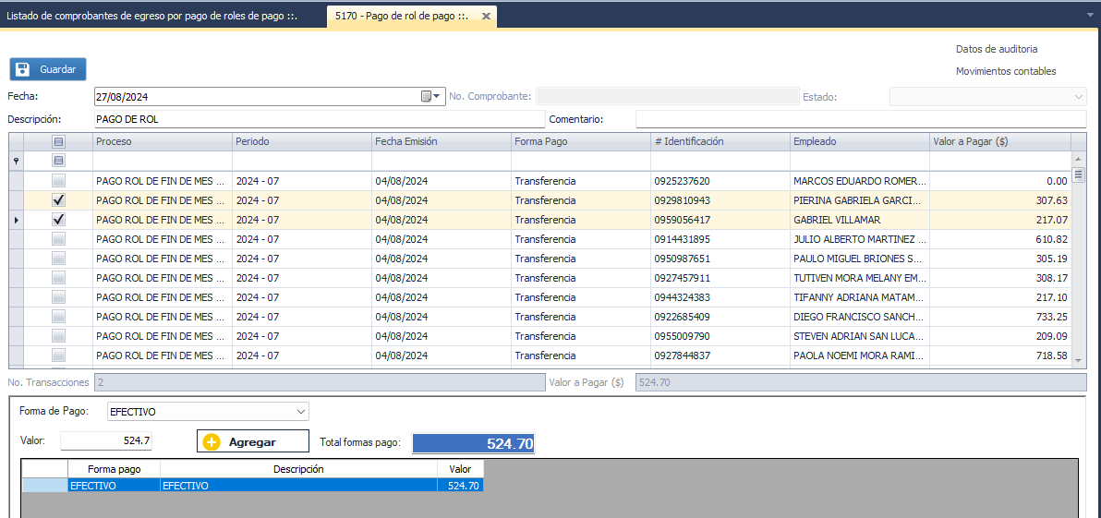The height and width of the screenshot is (518, 1101).
Task: Click the Comentario text field
Action: [860, 119]
